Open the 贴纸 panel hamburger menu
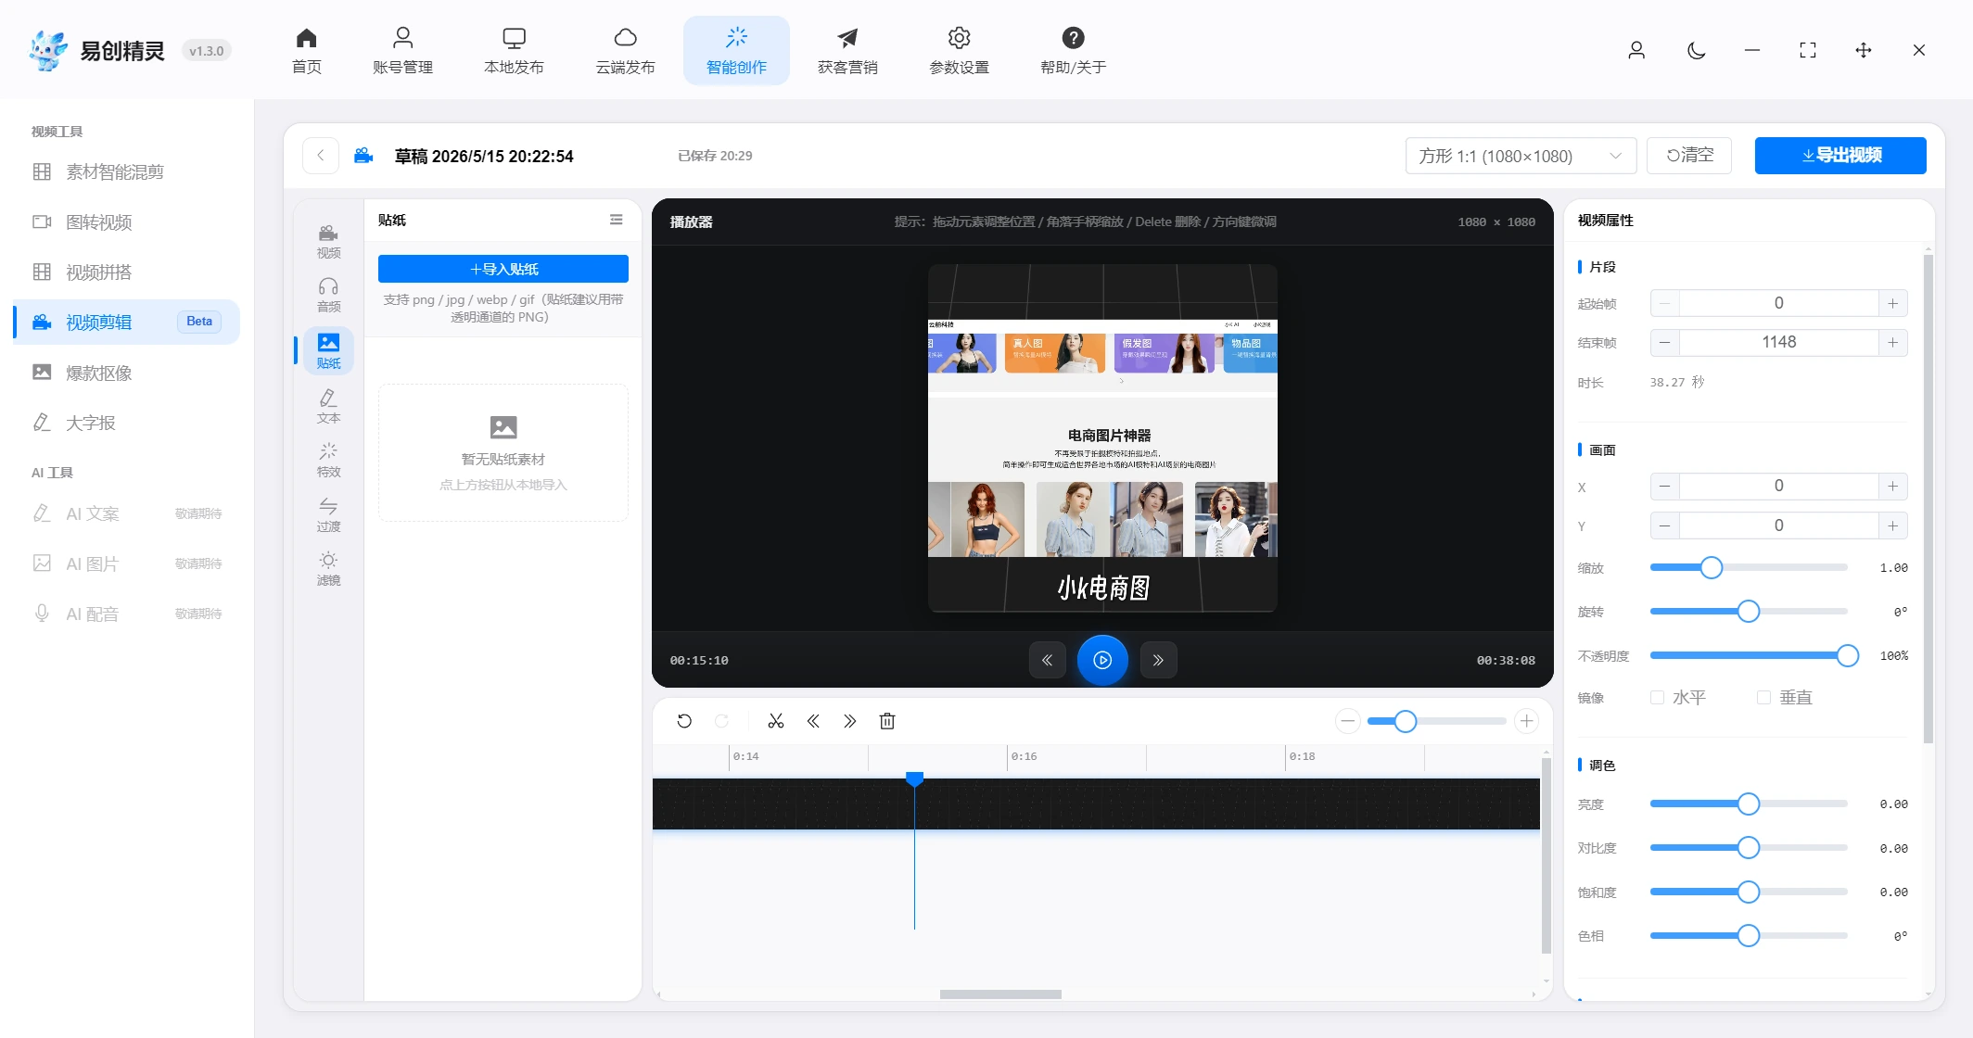This screenshot has width=1973, height=1038. 616,220
